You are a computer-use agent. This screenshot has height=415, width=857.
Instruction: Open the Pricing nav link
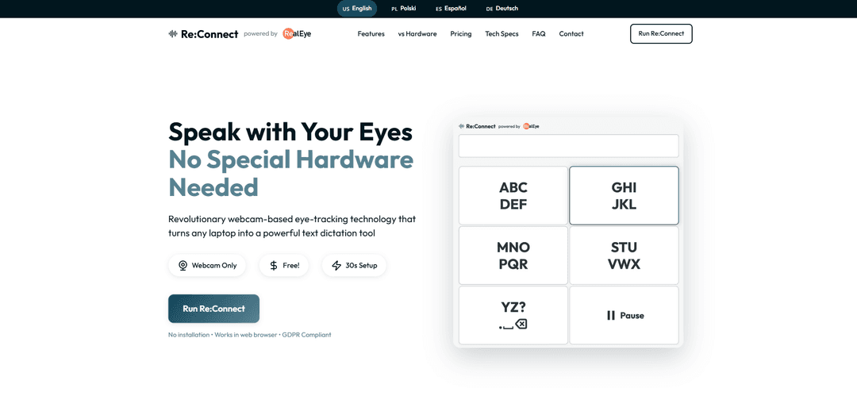[x=461, y=34]
